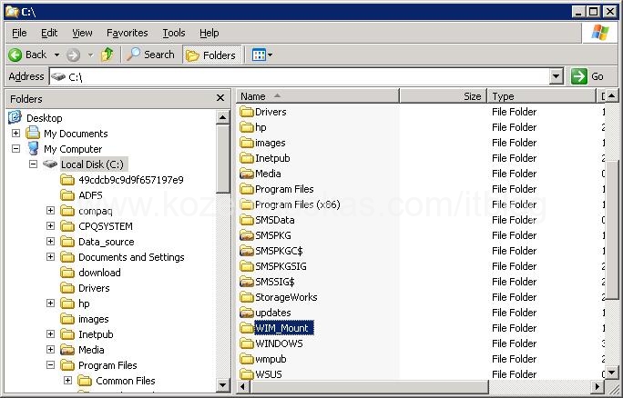Click Program Files (x86) folder icon
Viewport: 623px width, 398px height.
click(x=247, y=204)
